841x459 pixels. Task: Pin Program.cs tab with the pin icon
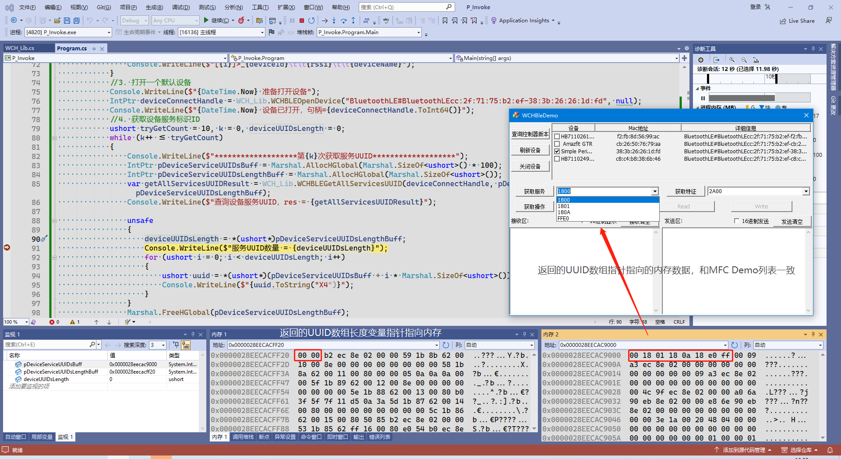94,49
